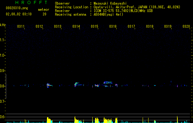Click the 1.0 kHz frequency label
This screenshot has height=123, width=193.
tap(2, 55)
